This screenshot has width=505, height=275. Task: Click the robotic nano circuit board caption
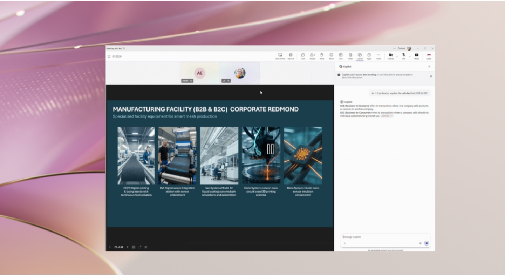click(261, 192)
